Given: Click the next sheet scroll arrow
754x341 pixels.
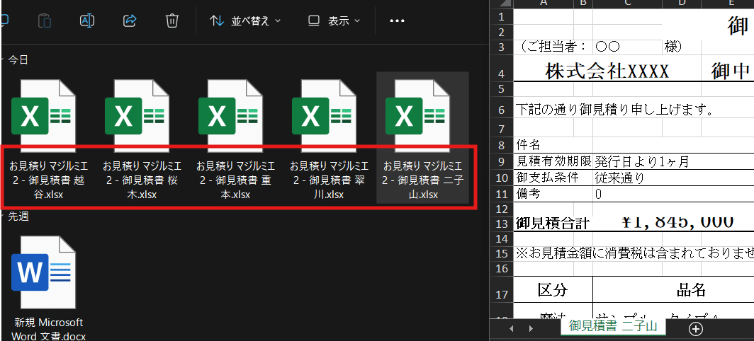Looking at the screenshot, I should pyautogui.click(x=531, y=328).
